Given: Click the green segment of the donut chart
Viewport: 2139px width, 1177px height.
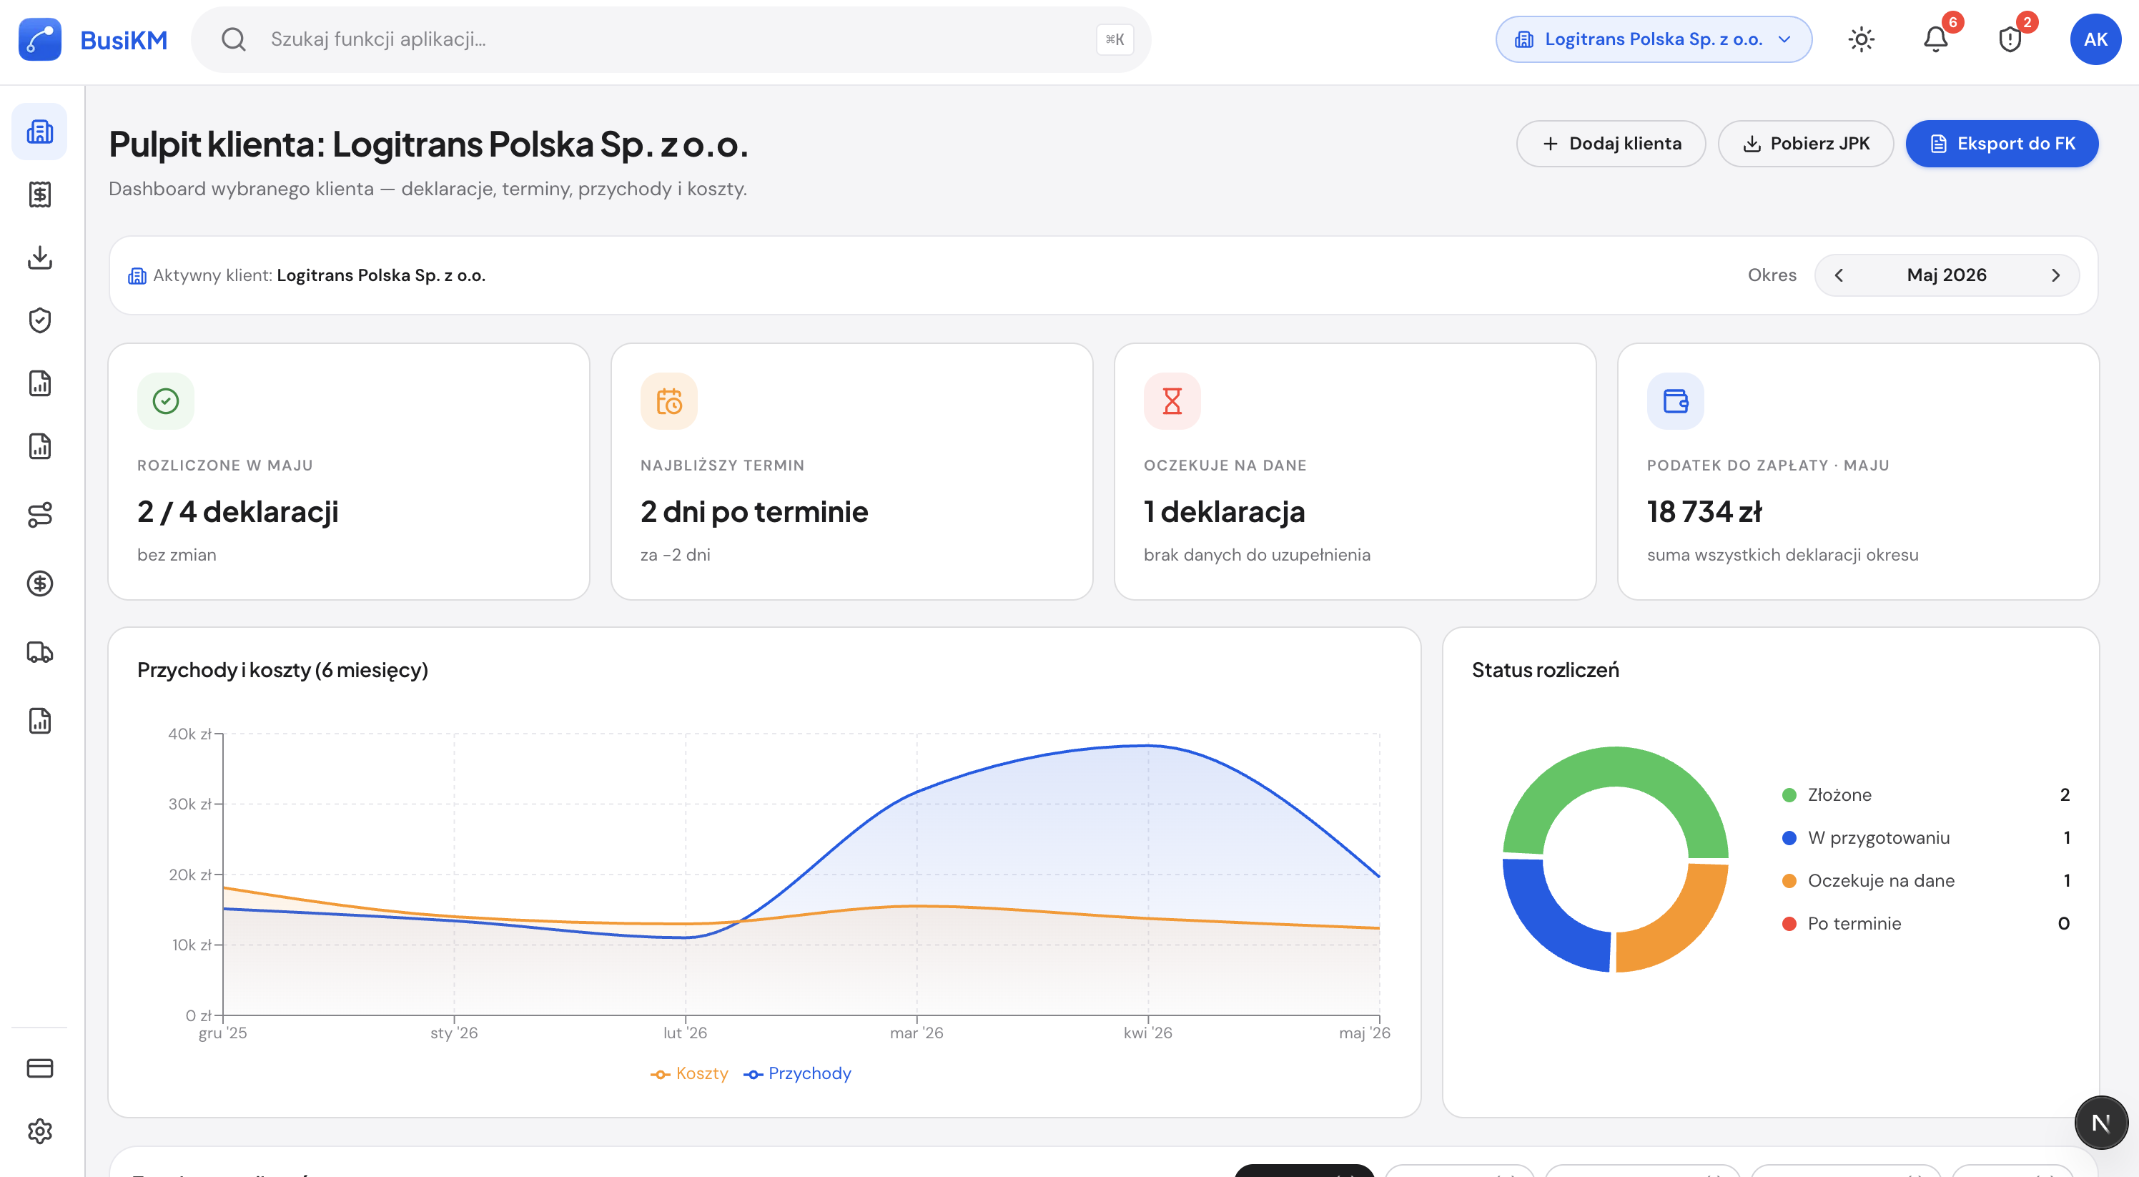Looking at the screenshot, I should [1615, 767].
